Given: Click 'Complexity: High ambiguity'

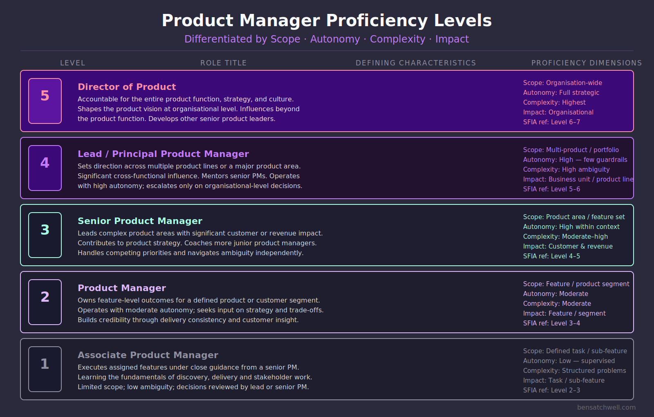Looking at the screenshot, I should tap(567, 170).
